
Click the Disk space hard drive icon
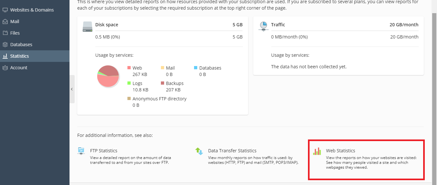(x=88, y=27)
